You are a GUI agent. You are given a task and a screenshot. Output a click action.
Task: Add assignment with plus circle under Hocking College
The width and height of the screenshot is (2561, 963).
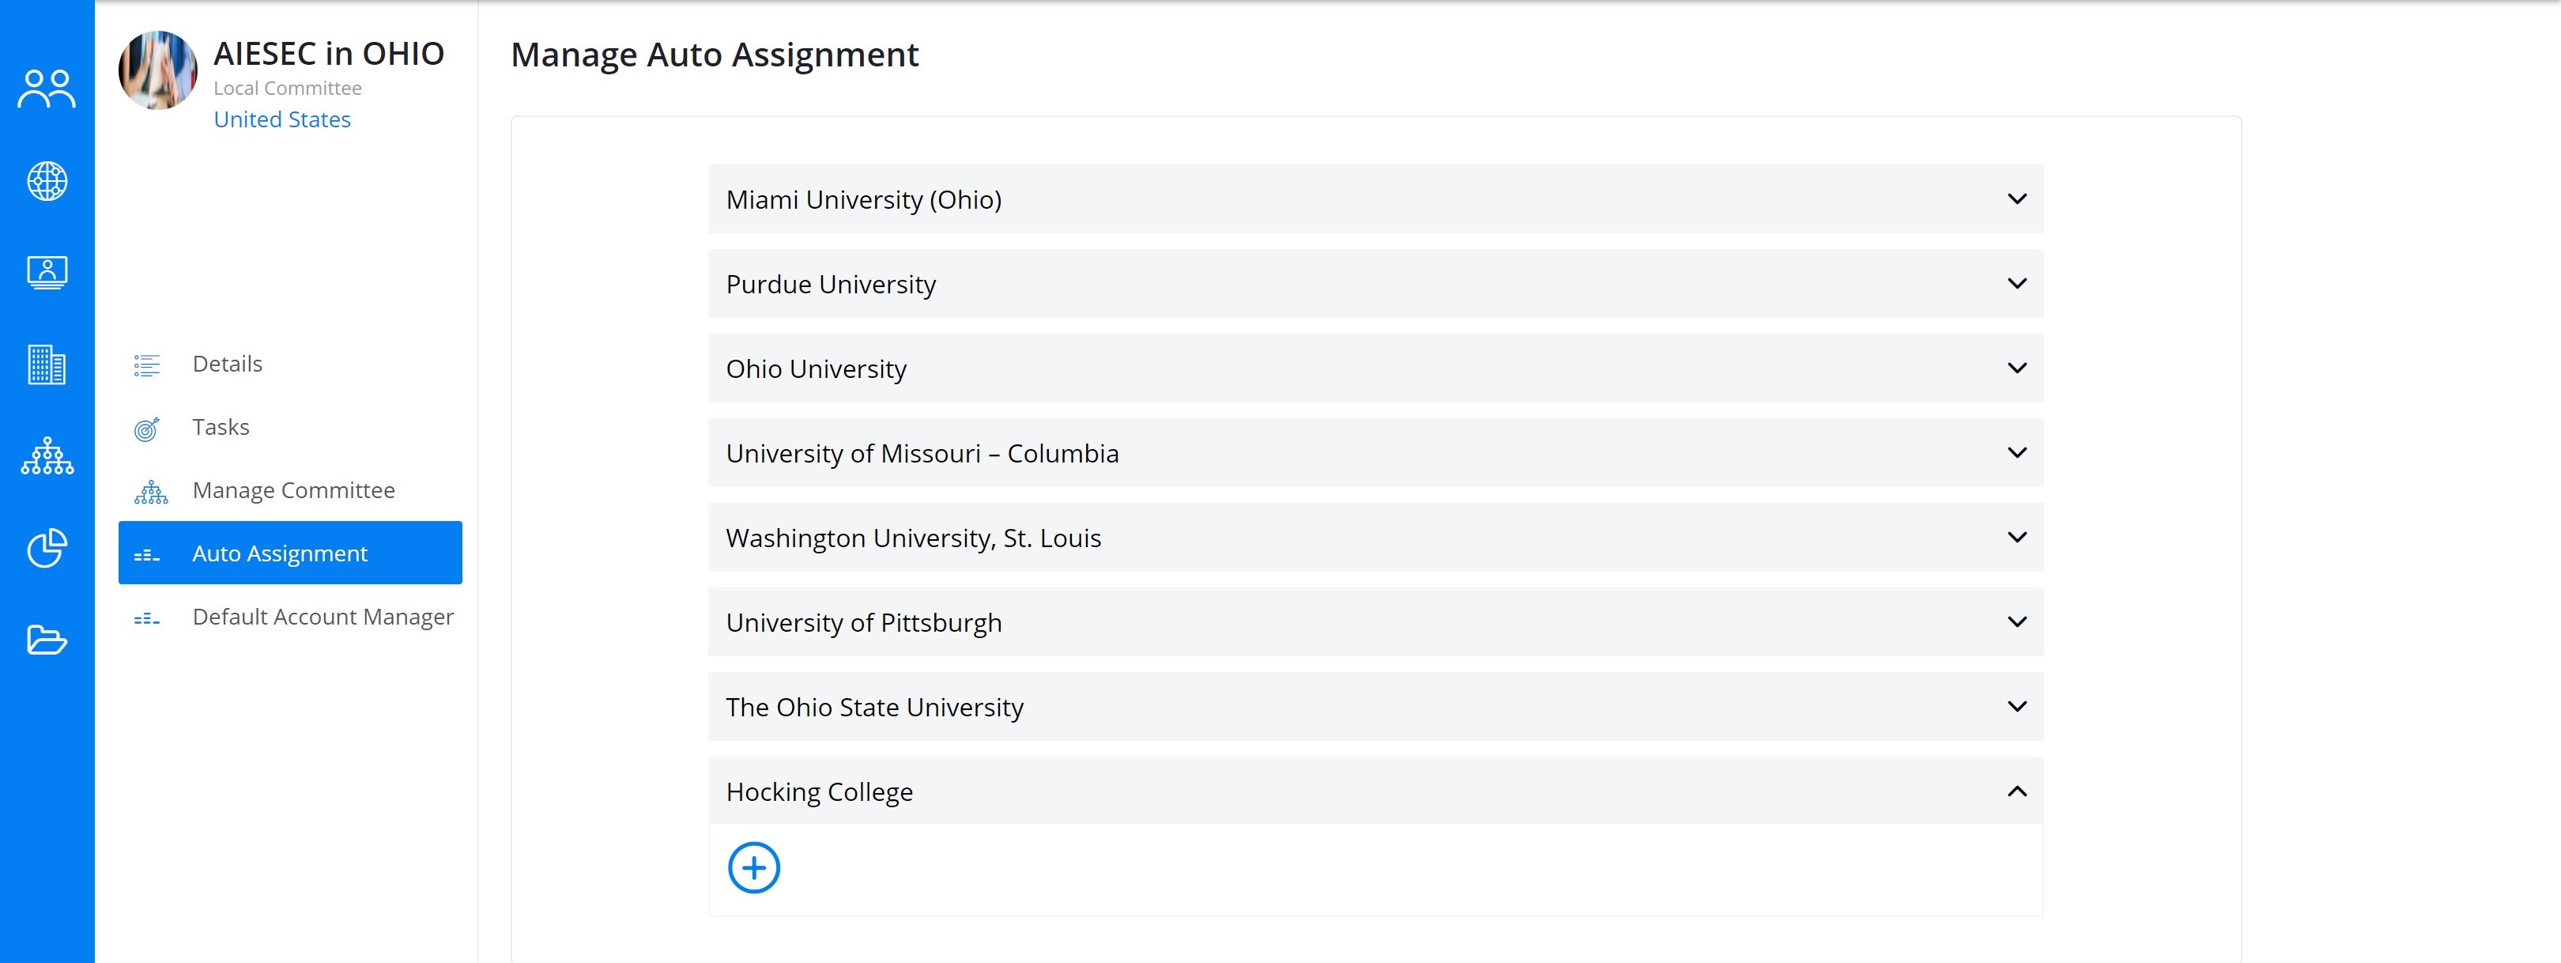click(x=753, y=868)
